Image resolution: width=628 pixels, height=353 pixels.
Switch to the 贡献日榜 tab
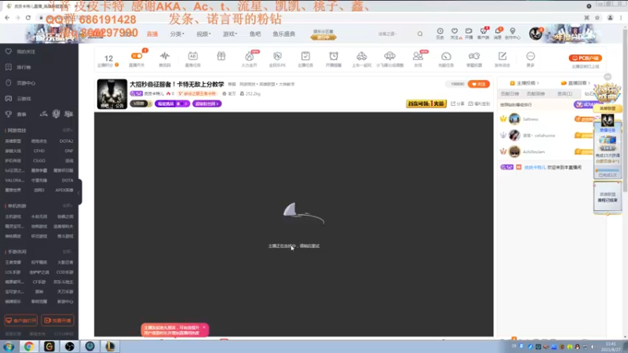point(509,93)
